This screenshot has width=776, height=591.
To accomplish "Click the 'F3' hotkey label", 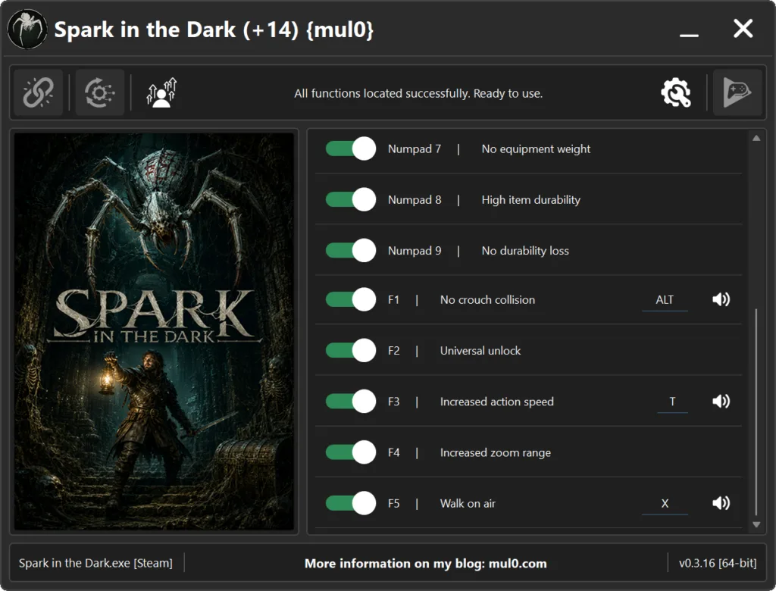I will point(393,402).
